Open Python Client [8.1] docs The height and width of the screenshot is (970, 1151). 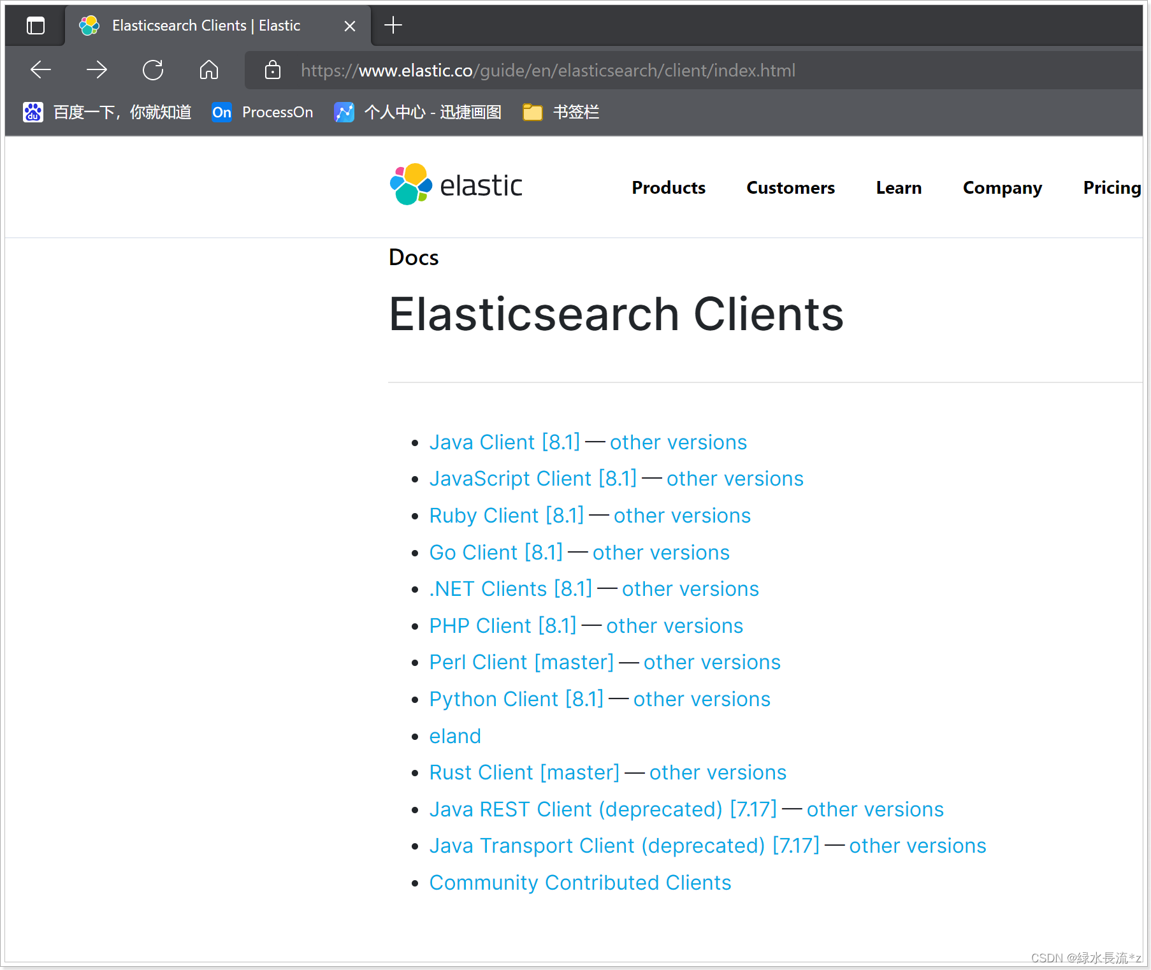pos(516,699)
